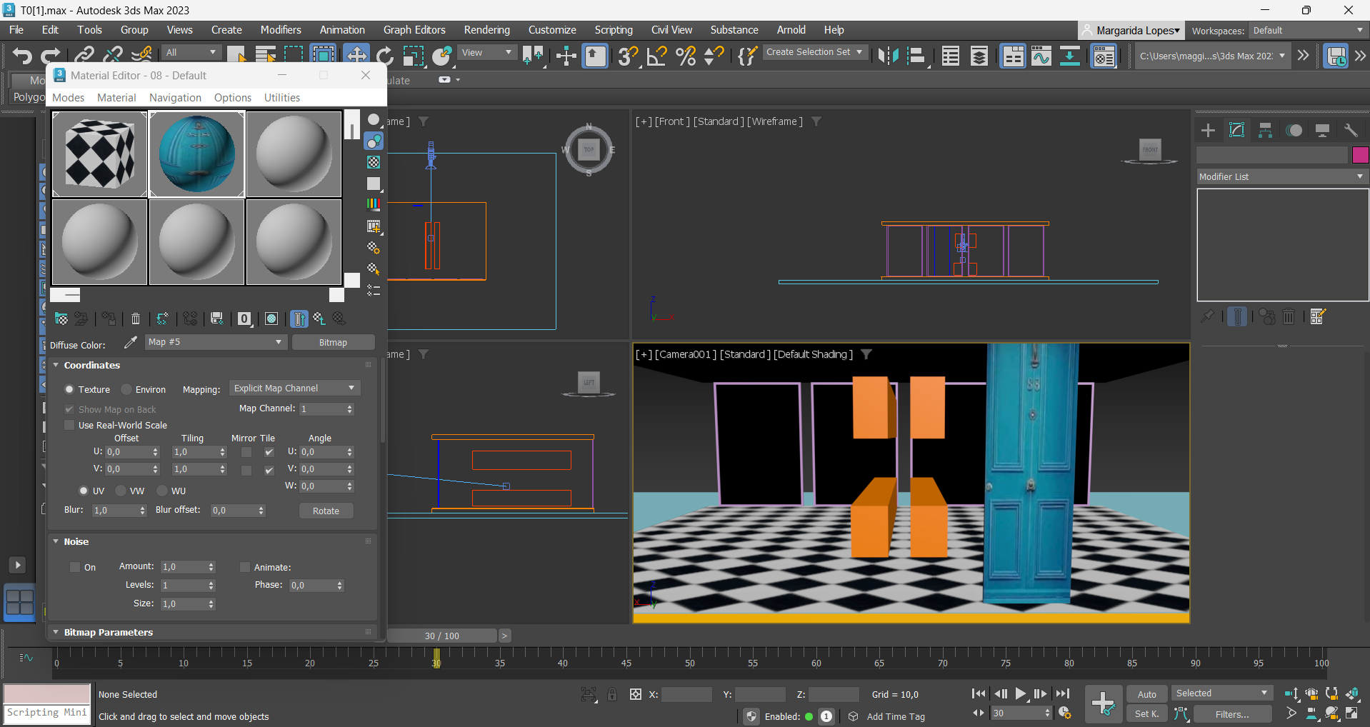Open the Create tab plus icon
The width and height of the screenshot is (1370, 727).
coord(1208,130)
